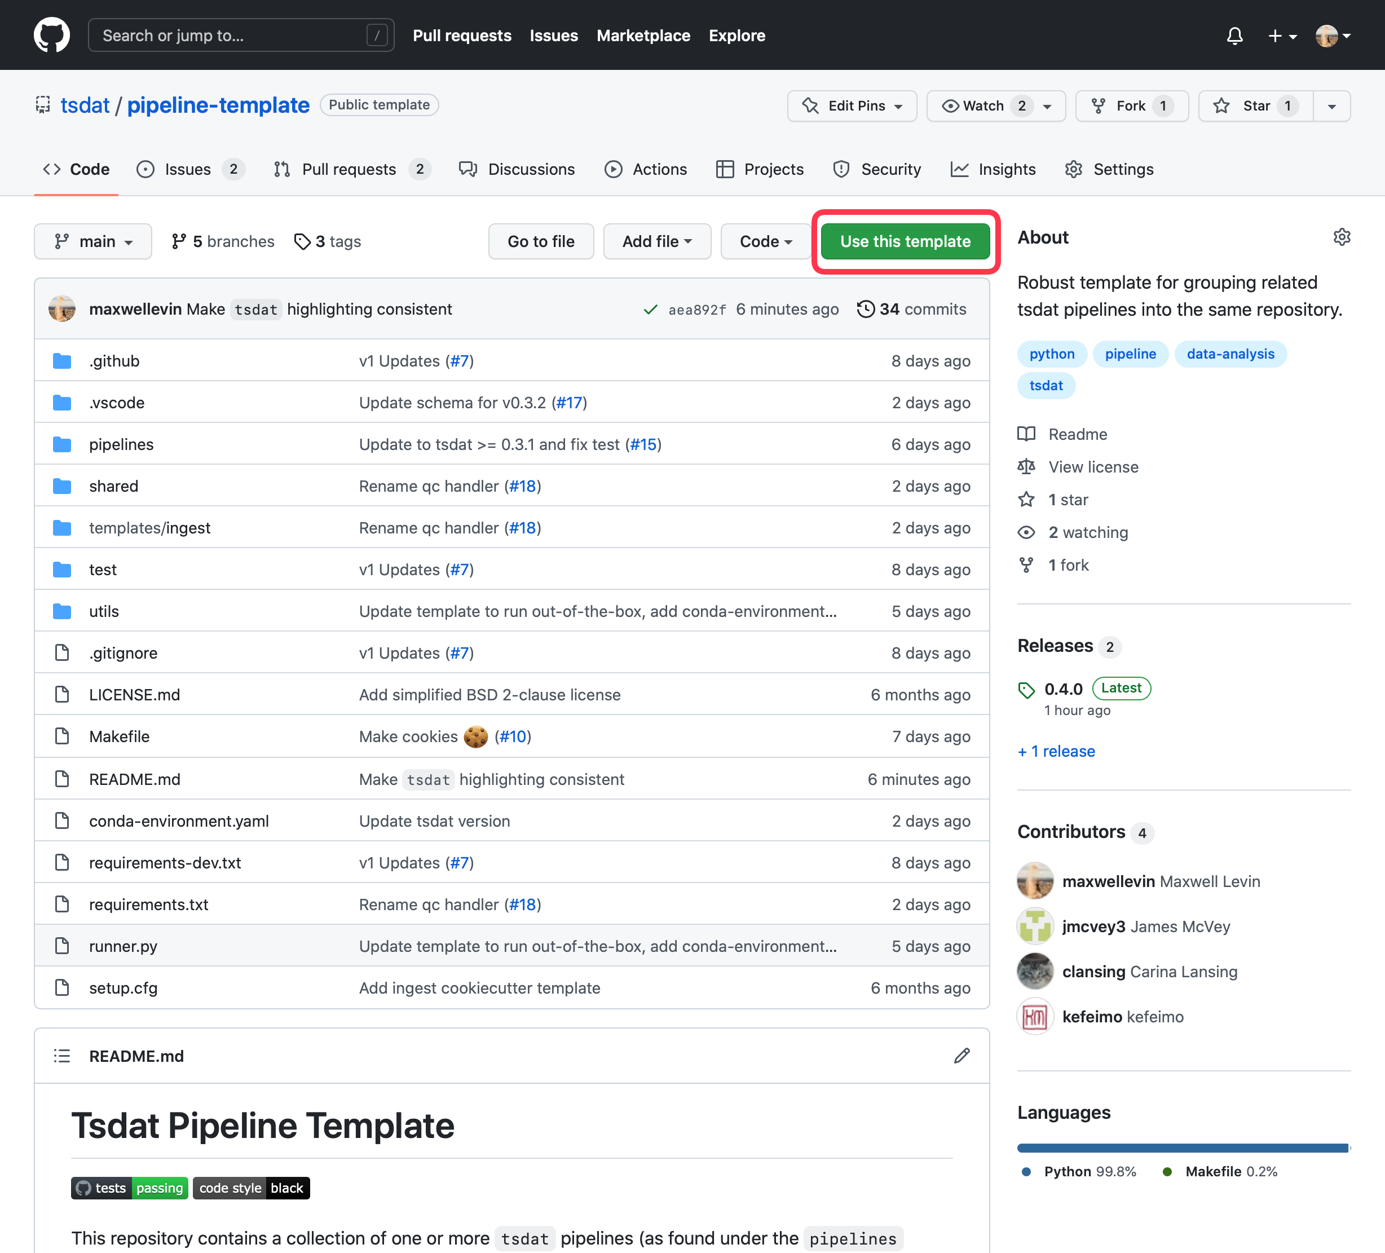This screenshot has height=1253, width=1385.
Task: Click maxwellevin avatar in commit row
Action: 62,309
